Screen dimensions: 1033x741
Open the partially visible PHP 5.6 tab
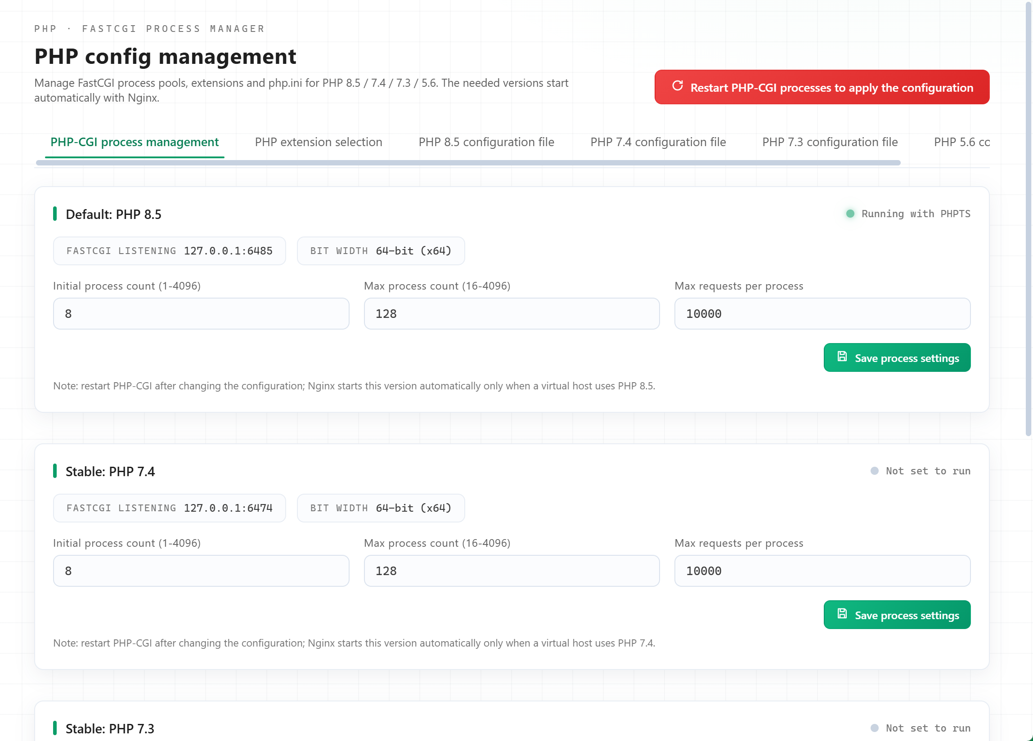961,142
